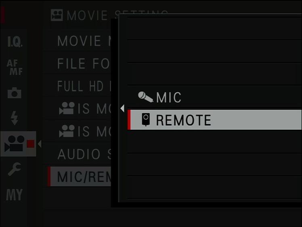
Task: Click the movie setting header camera icon
Action: [57, 15]
